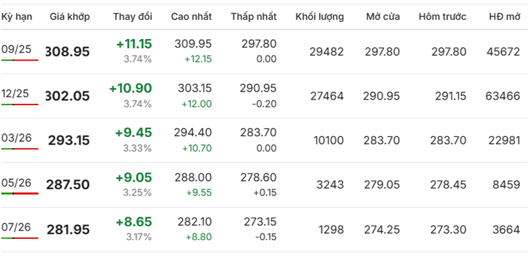Select the 12/25 contract term
Image resolution: width=531 pixels, height=256 pixels.
[15, 94]
